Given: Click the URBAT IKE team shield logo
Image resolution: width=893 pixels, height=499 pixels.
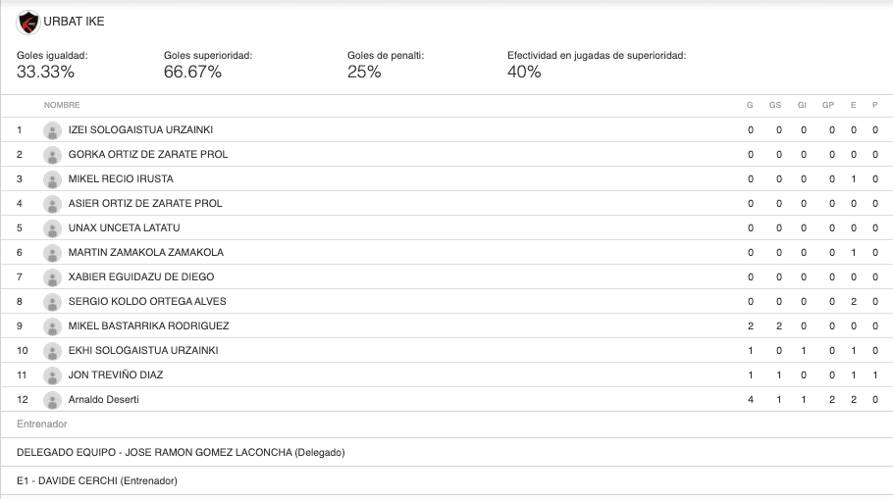Looking at the screenshot, I should pyautogui.click(x=27, y=23).
